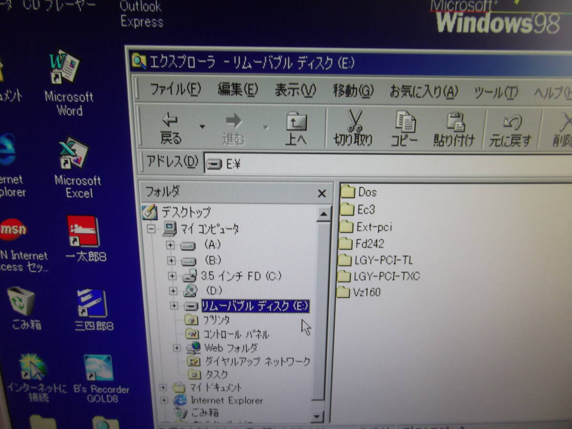Collapse the マイ コンピュータ tree node
Image resolution: width=572 pixels, height=429 pixels.
click(x=151, y=229)
